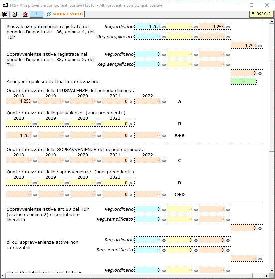Click the page number 1 box

(36, 14)
